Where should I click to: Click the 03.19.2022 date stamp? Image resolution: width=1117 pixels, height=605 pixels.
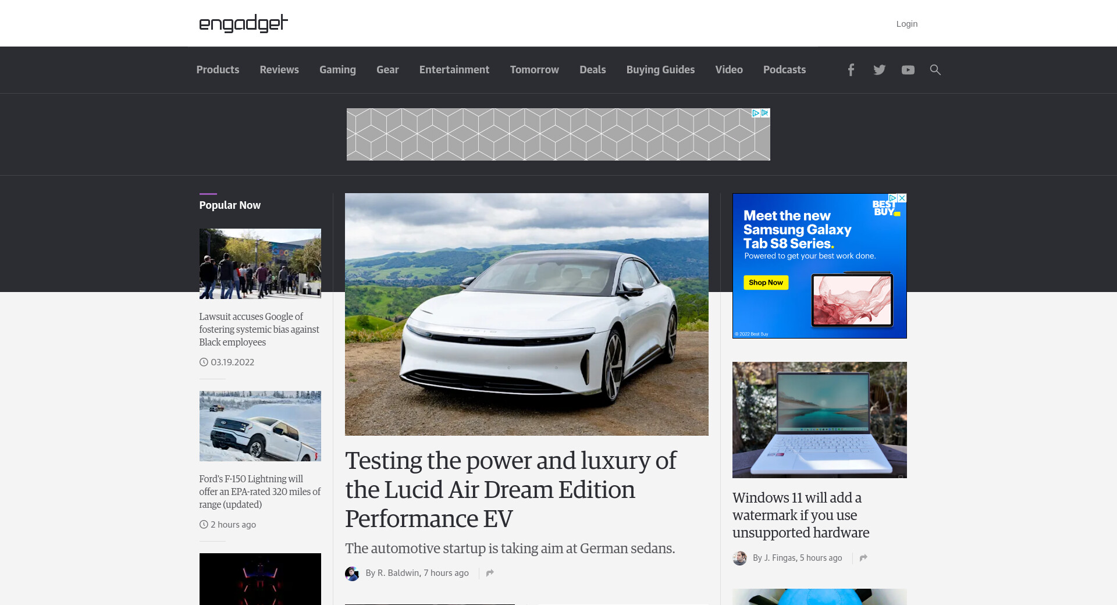232,362
